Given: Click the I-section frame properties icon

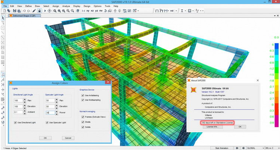Looking at the screenshot, I should pyautogui.click(x=182, y=11).
